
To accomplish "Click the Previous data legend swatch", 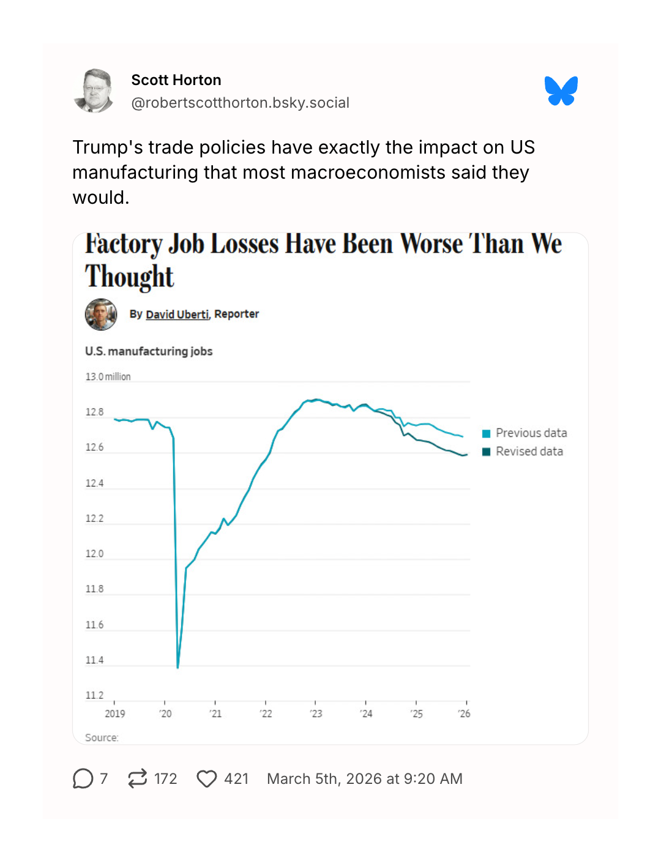I will pos(487,434).
